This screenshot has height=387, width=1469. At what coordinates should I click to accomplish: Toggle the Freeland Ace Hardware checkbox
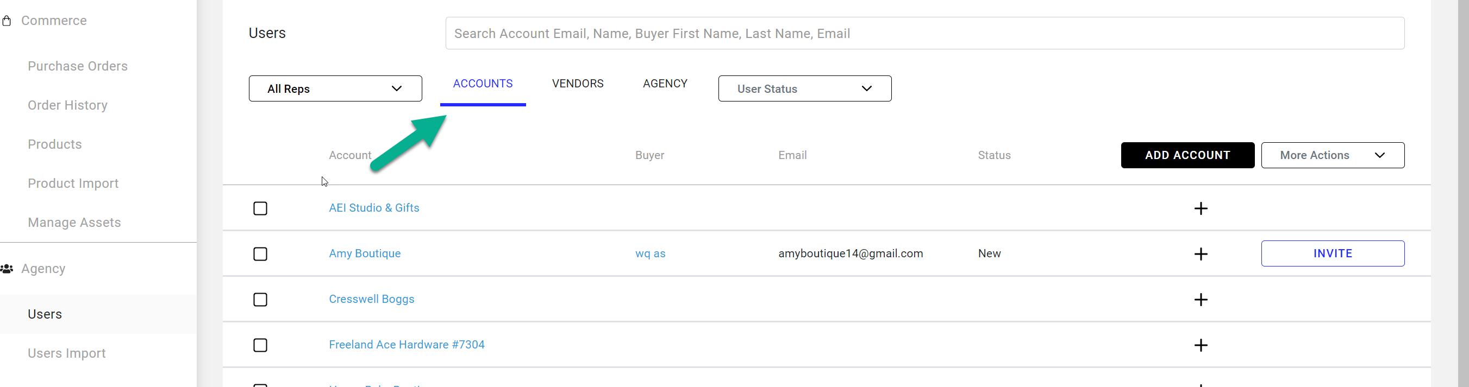tap(260, 345)
